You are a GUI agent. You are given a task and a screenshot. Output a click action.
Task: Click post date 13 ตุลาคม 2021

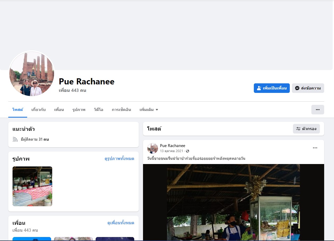[172, 151]
